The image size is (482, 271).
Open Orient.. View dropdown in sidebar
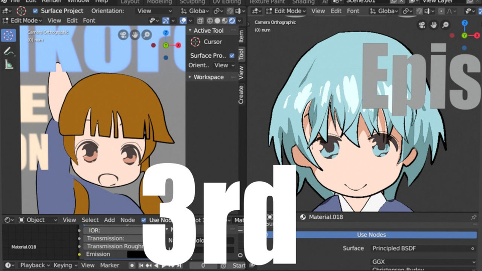[x=224, y=65]
